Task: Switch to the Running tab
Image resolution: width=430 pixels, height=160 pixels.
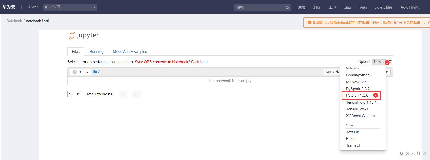Action: pyautogui.click(x=96, y=51)
